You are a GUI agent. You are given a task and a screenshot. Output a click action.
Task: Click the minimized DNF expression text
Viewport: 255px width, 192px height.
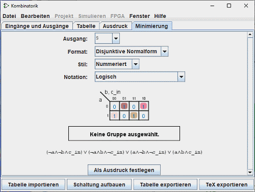pos(124,152)
